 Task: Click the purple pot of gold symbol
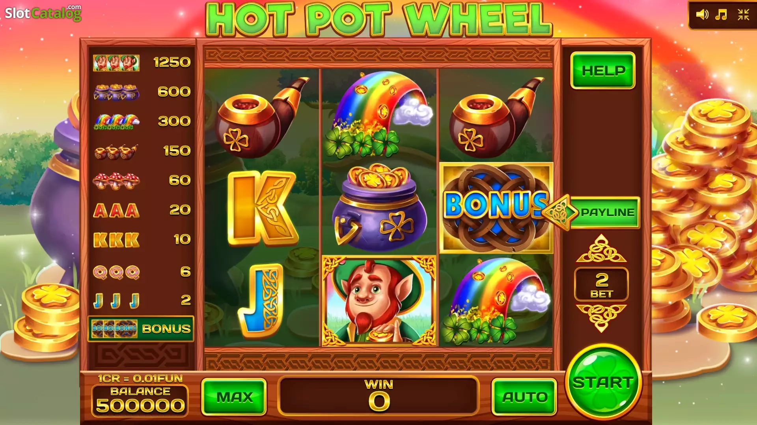379,207
